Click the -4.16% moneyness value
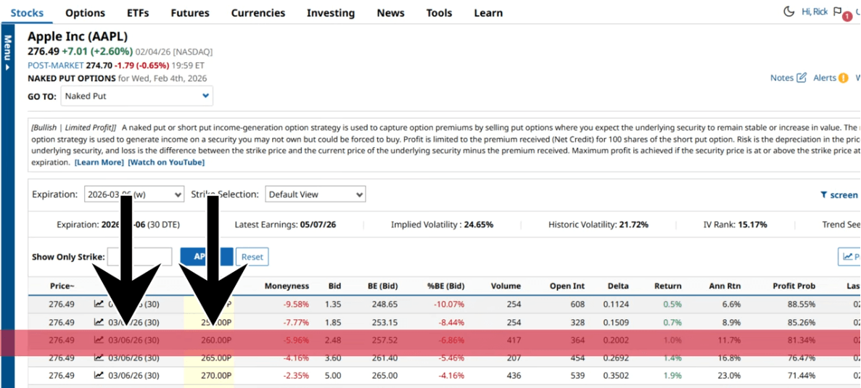The image size is (861, 388). (x=296, y=358)
